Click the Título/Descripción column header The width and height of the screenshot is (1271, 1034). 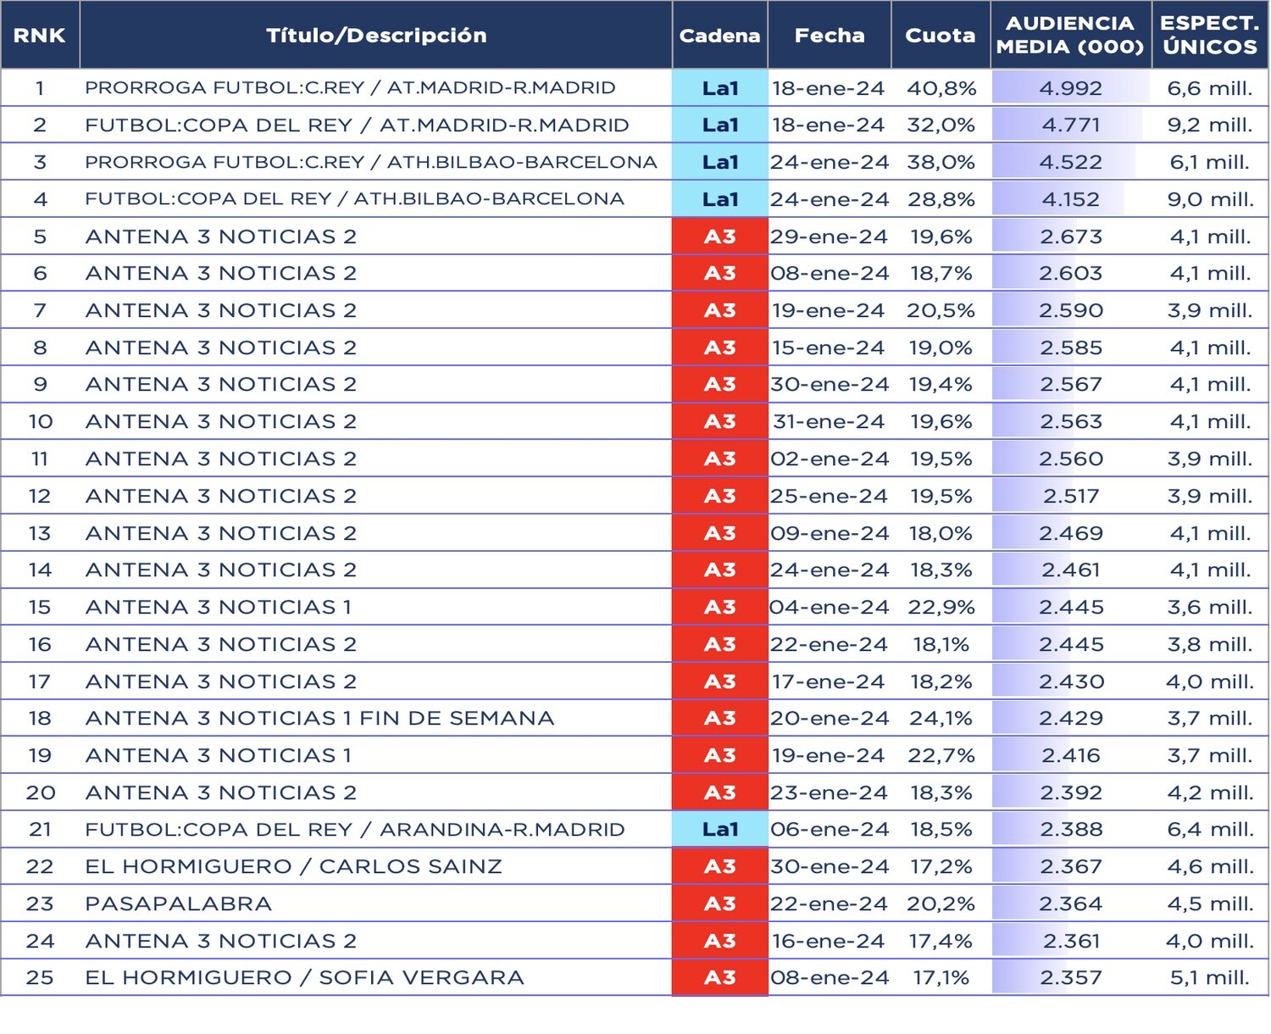coord(376,35)
